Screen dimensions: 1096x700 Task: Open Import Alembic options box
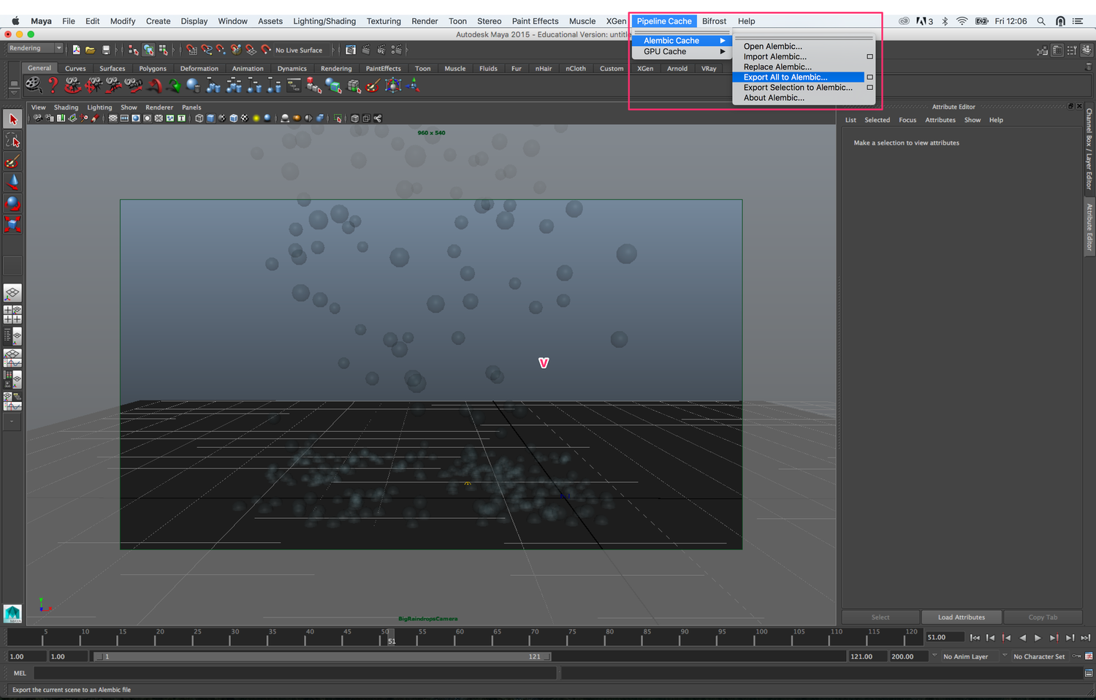click(x=869, y=56)
